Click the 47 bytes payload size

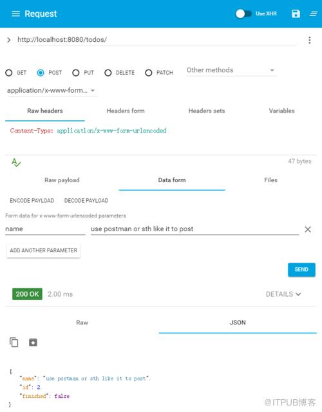pyautogui.click(x=299, y=161)
